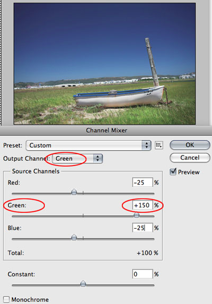Click the Red slider handle
Screen dimensions: 212x304
(74, 192)
